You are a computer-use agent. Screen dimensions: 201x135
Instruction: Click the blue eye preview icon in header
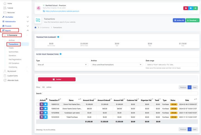pyautogui.click(x=190, y=8)
